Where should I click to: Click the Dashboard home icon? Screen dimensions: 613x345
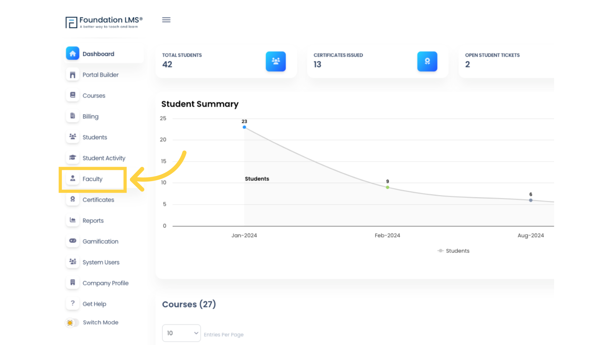pos(72,53)
